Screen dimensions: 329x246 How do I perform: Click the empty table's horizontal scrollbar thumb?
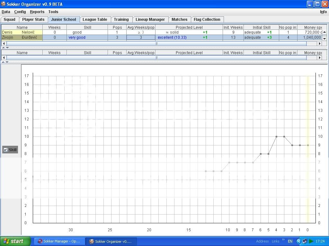[x=156, y=58]
